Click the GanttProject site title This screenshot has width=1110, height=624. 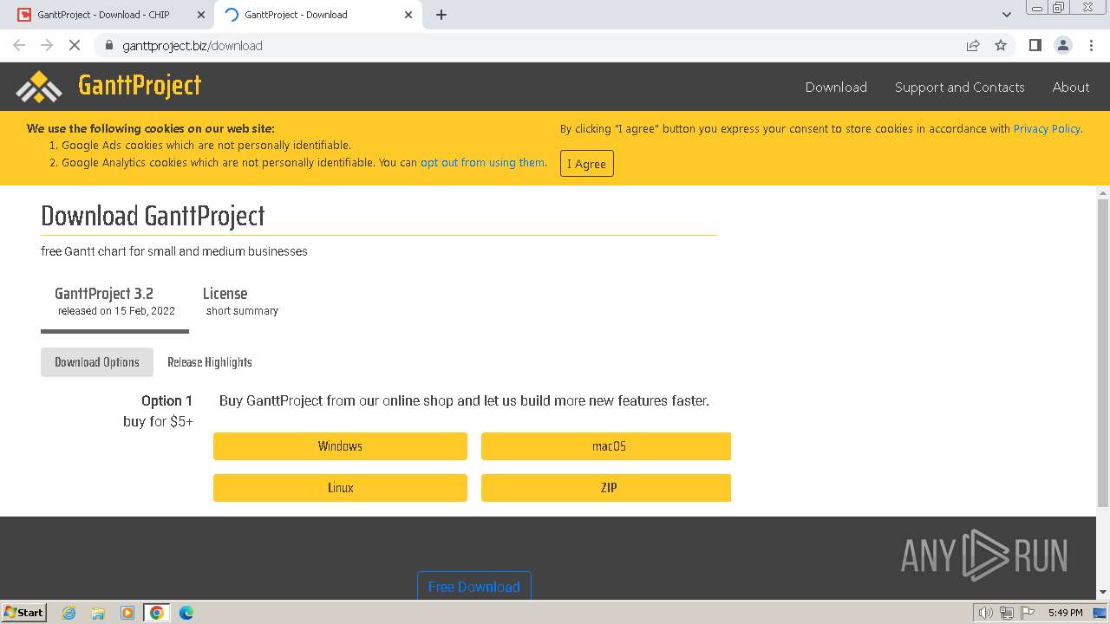click(140, 85)
